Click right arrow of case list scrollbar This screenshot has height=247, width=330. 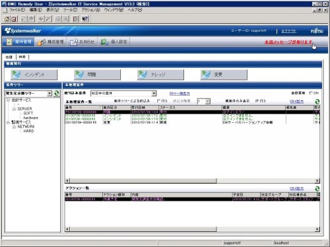317,181
